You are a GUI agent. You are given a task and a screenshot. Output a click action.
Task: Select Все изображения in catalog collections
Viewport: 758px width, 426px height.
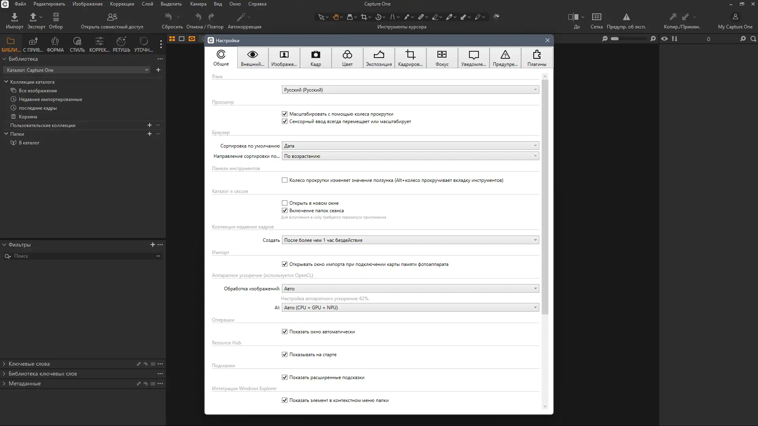tap(38, 91)
